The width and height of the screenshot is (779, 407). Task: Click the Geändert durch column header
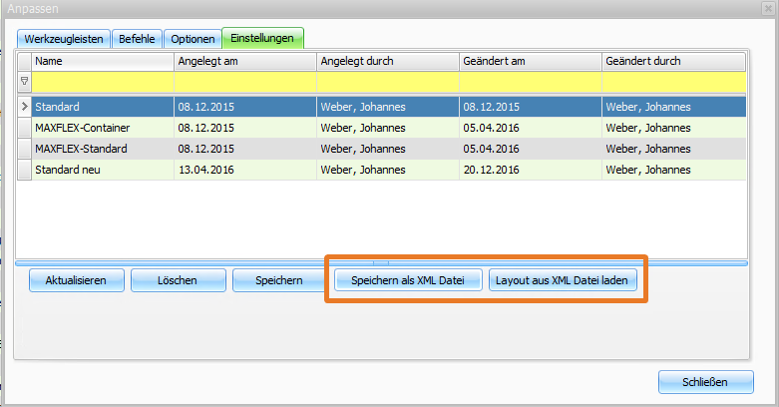(673, 61)
